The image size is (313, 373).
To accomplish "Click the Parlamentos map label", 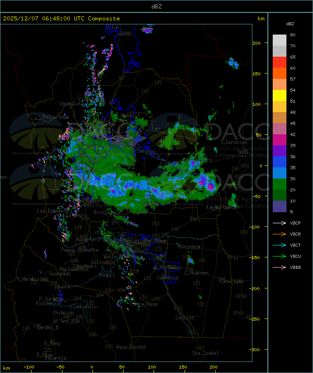I will tap(74, 269).
